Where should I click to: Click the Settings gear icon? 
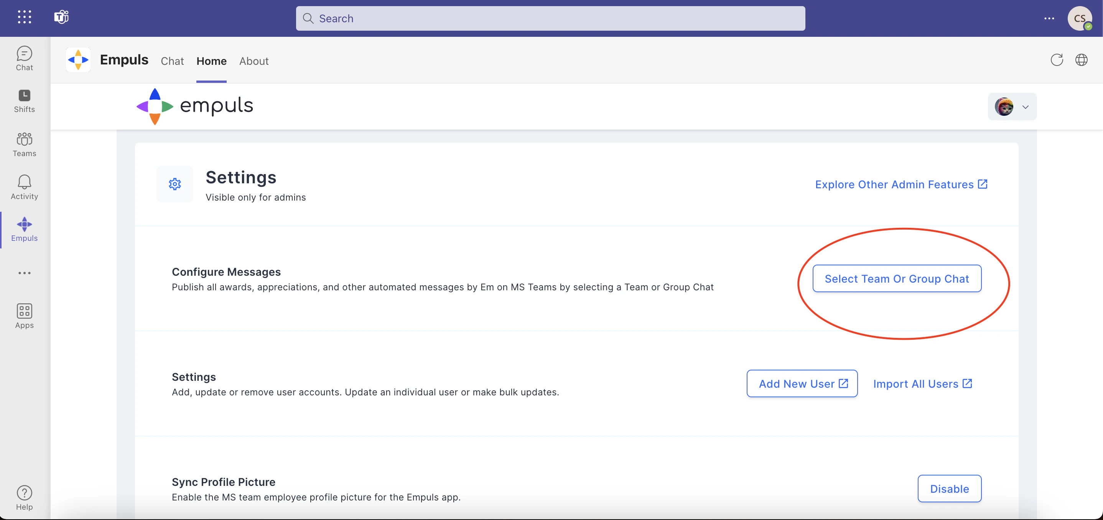point(175,184)
